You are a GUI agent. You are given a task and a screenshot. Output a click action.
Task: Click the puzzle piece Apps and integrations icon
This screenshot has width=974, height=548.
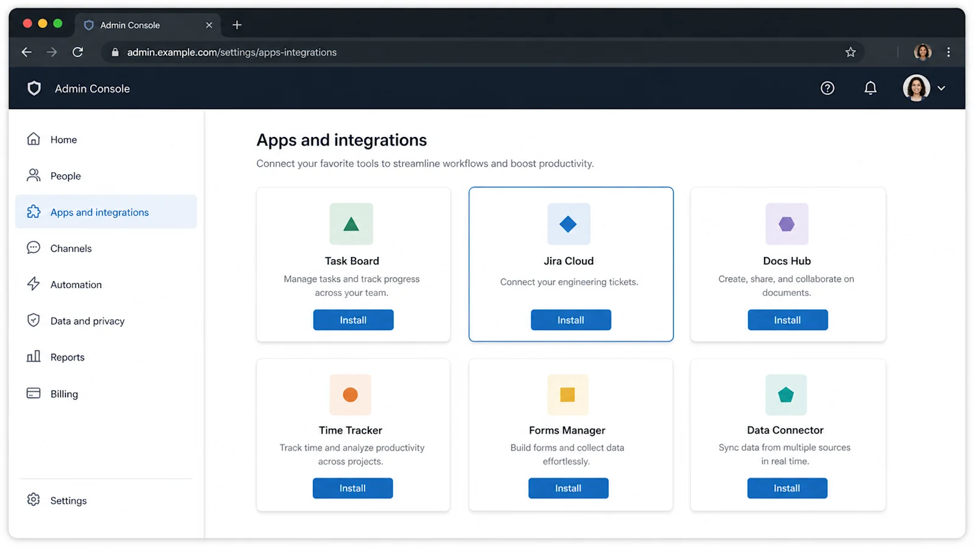point(33,212)
